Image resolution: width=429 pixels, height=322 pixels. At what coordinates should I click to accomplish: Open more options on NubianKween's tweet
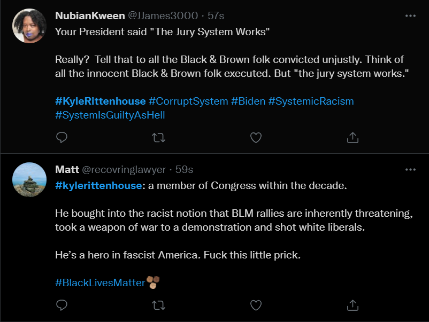click(x=410, y=16)
